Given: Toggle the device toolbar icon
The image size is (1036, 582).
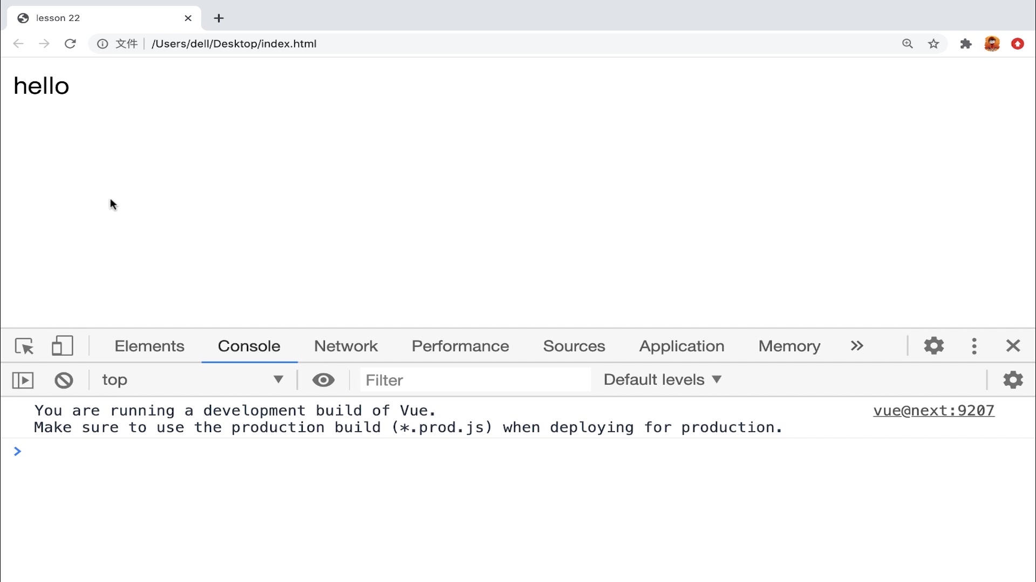Looking at the screenshot, I should (62, 346).
